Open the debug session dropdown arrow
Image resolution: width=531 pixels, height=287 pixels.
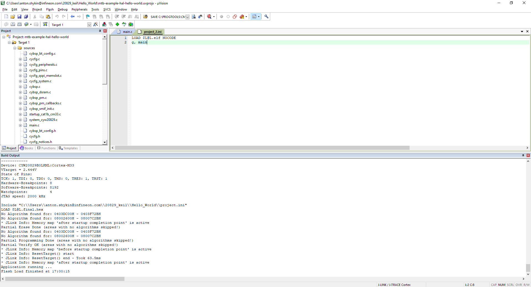click(x=214, y=17)
